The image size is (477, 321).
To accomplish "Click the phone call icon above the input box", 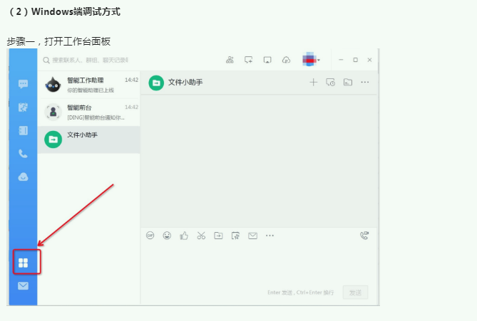I will [x=364, y=236].
